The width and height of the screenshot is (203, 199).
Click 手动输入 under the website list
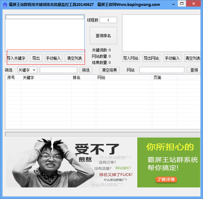pos(172,58)
